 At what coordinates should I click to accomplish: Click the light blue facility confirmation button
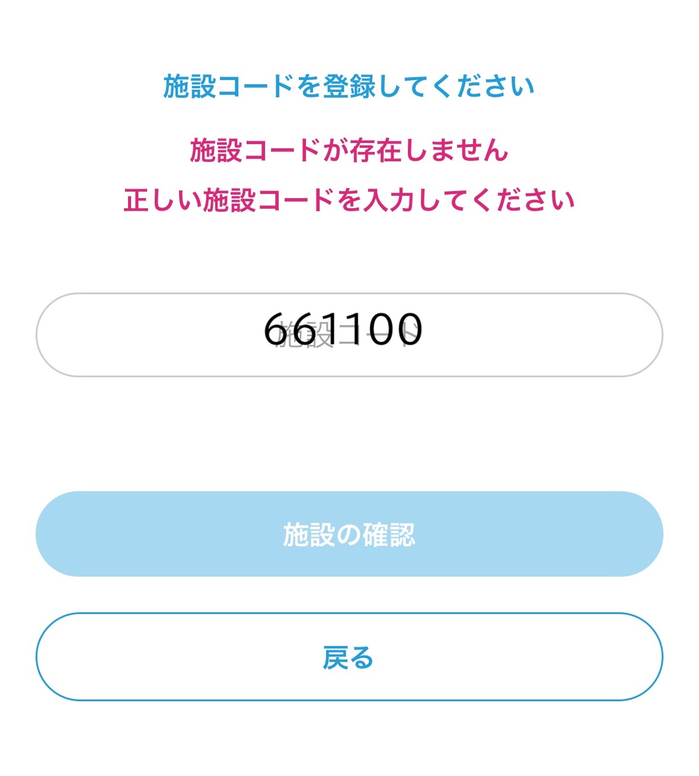[x=349, y=534]
